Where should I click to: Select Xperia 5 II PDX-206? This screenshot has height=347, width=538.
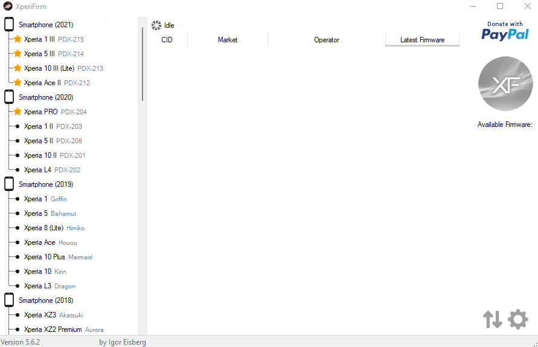coord(53,141)
